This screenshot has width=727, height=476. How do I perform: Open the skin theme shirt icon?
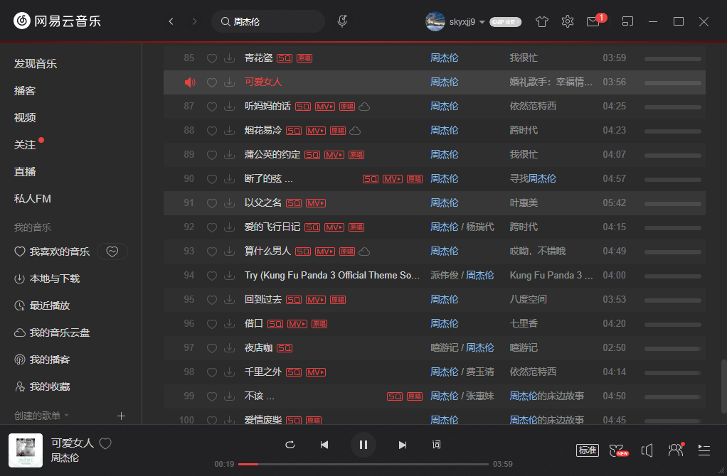pyautogui.click(x=541, y=21)
